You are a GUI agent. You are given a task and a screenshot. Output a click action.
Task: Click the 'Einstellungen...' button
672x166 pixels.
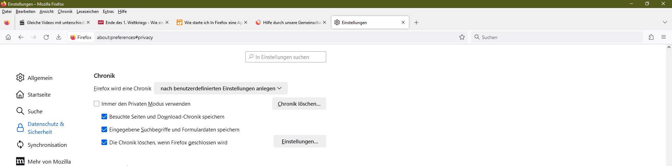pyautogui.click(x=300, y=141)
